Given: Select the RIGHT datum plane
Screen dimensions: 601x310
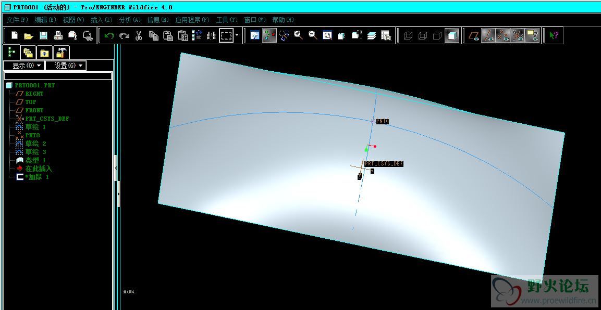Looking at the screenshot, I should pos(34,94).
